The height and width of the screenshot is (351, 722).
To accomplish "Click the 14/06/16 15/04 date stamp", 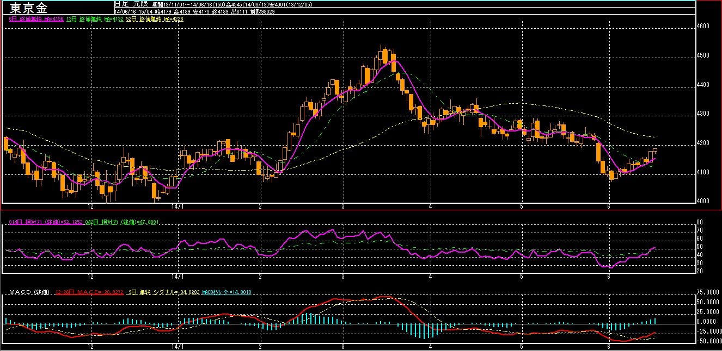I will pyautogui.click(x=134, y=11).
